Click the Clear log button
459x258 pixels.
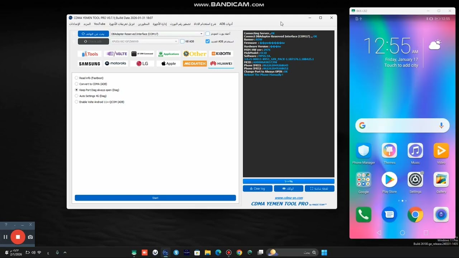tap(257, 188)
